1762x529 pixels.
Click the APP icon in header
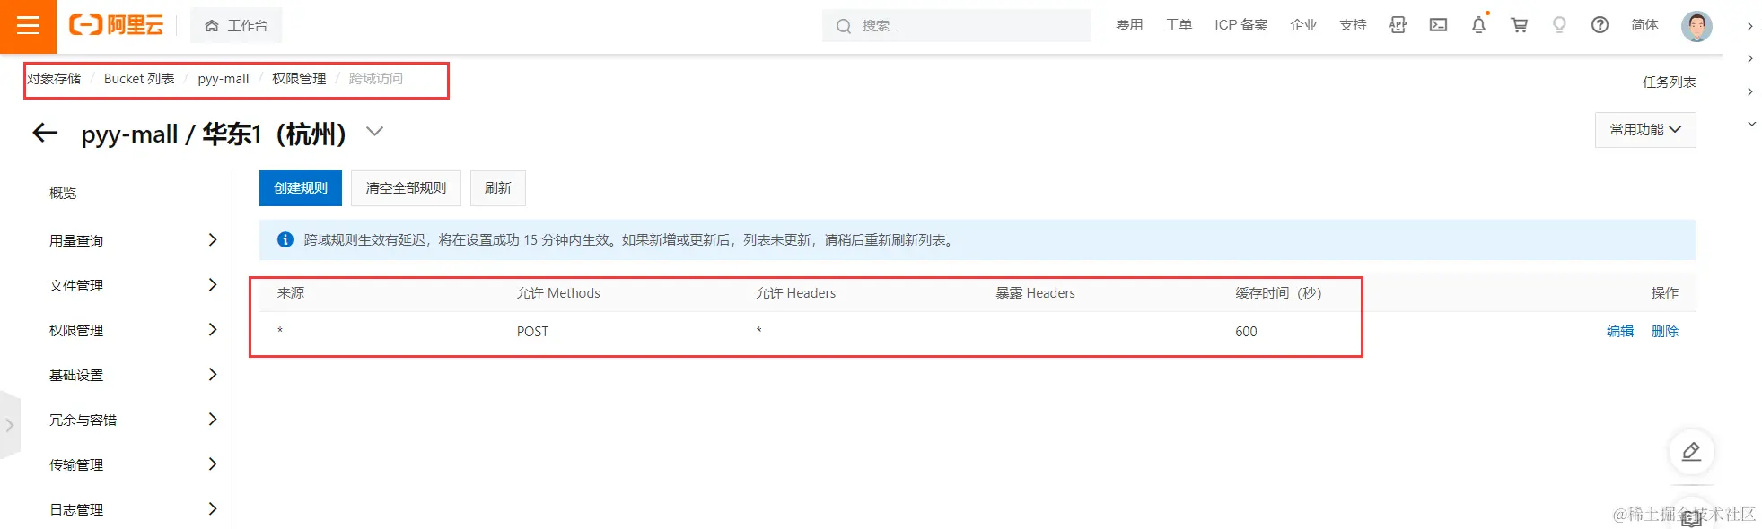click(1398, 25)
